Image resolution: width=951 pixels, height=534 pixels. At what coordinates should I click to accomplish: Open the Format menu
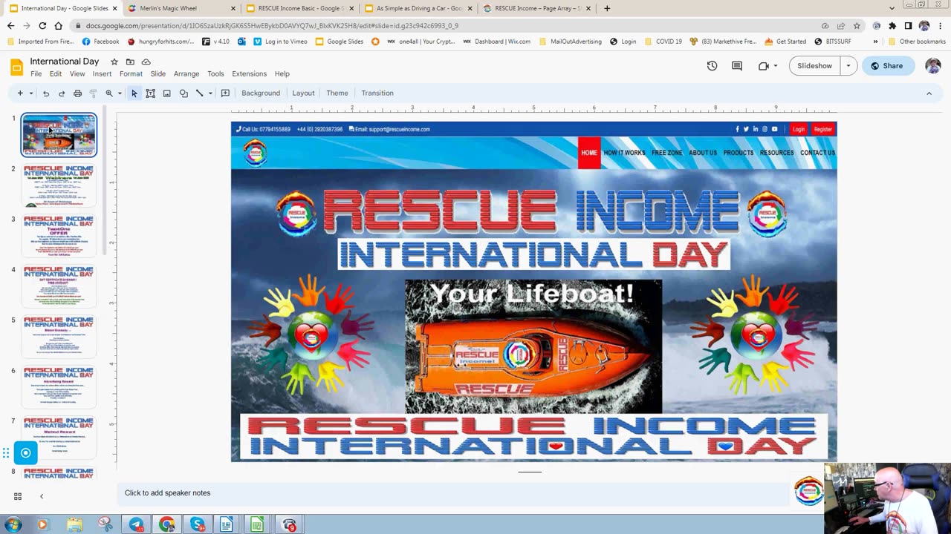point(131,74)
